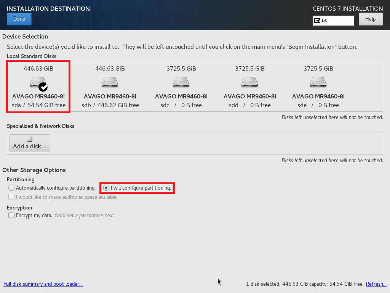Viewport: 390px width, 293px height.
Task: Click the CENTOS 7 INSTALLATION label
Action: (348, 8)
